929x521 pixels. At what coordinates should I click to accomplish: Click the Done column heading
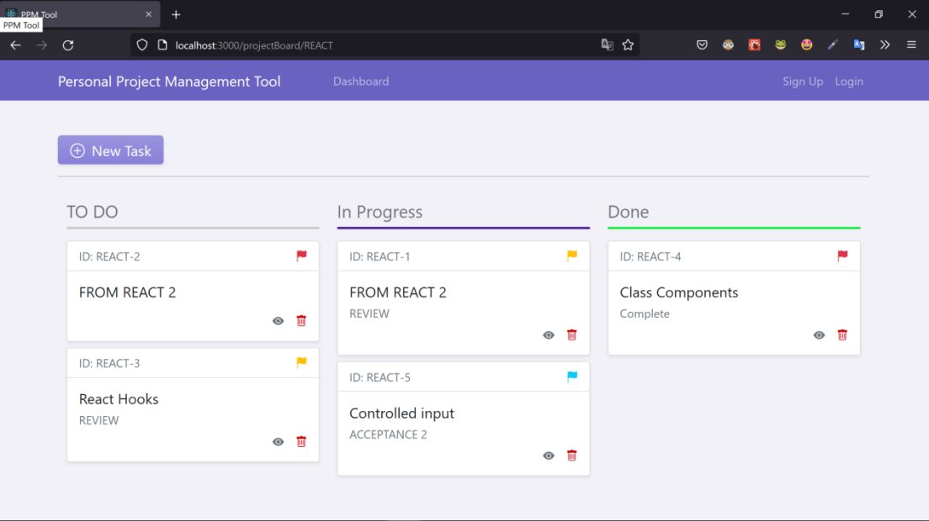[x=628, y=212]
